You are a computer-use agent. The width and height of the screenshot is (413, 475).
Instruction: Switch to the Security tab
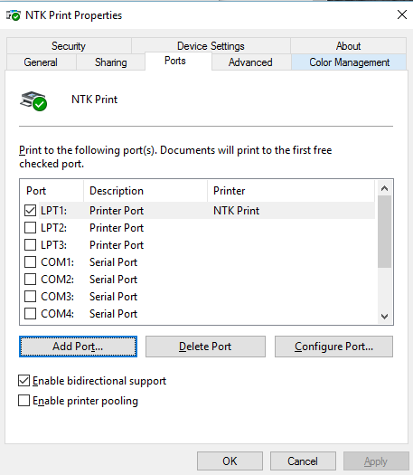pos(69,46)
